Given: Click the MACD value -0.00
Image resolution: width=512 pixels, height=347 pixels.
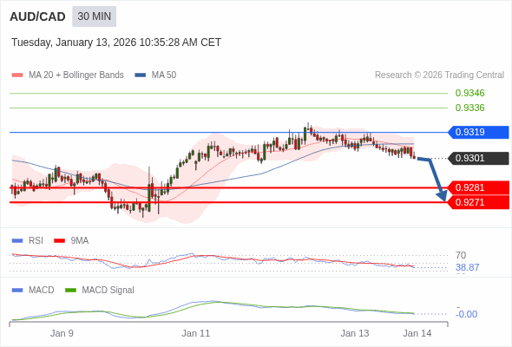Looking at the screenshot, I should click(466, 314).
